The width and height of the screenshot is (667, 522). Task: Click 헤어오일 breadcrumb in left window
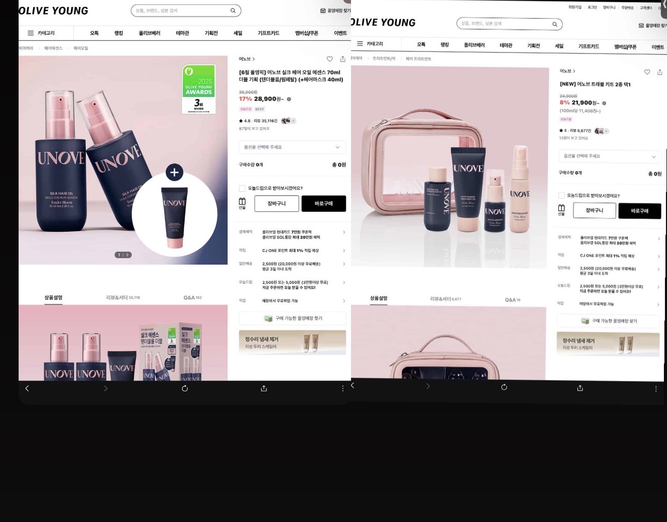tap(81, 48)
